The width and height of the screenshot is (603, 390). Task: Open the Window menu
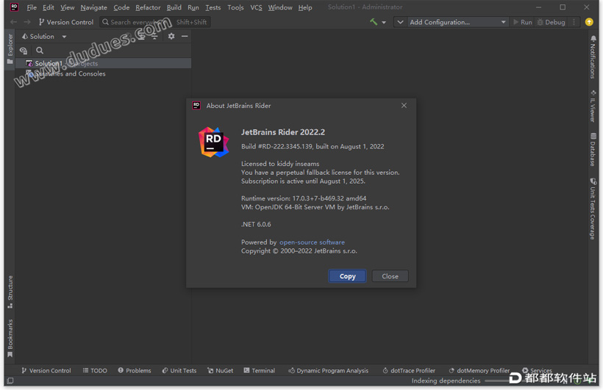[x=280, y=7]
